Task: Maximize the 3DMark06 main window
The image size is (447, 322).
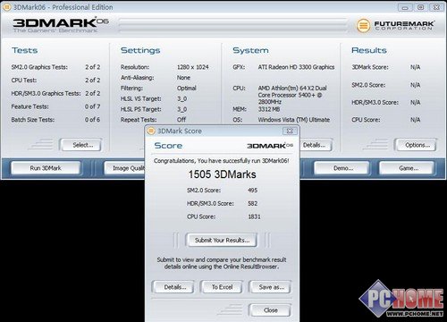Action: [x=421, y=7]
